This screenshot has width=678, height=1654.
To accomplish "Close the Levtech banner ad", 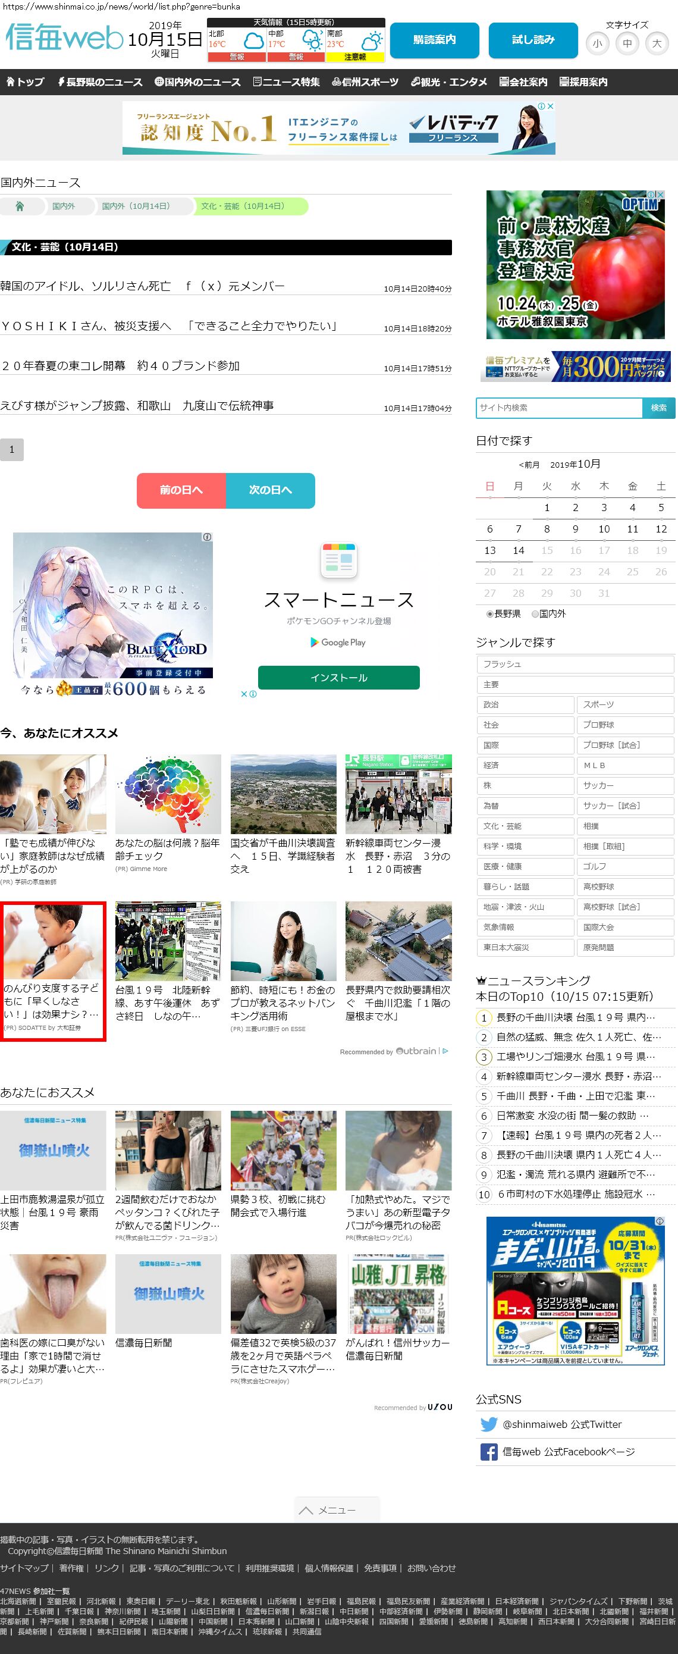I will pyautogui.click(x=550, y=106).
